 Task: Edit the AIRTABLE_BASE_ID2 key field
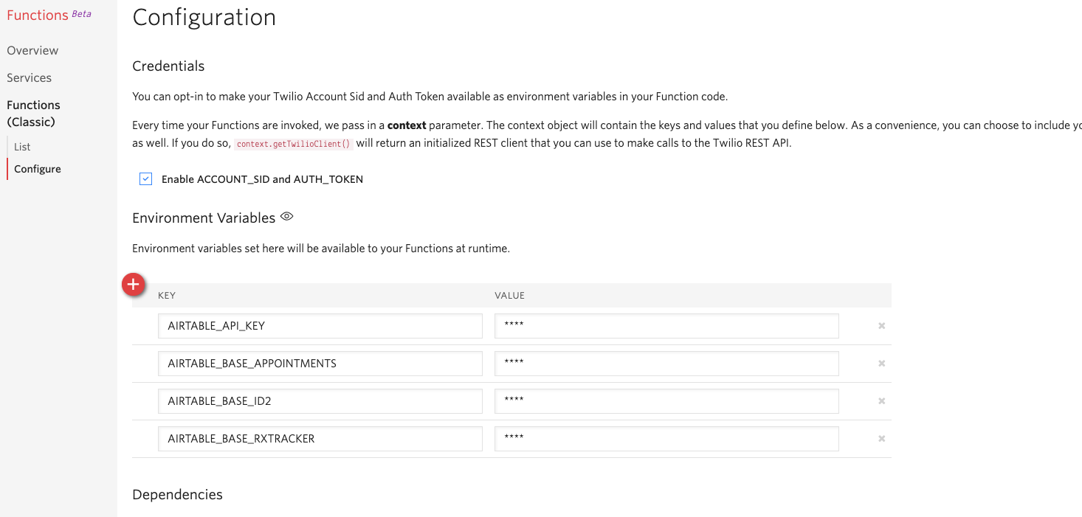click(x=320, y=401)
